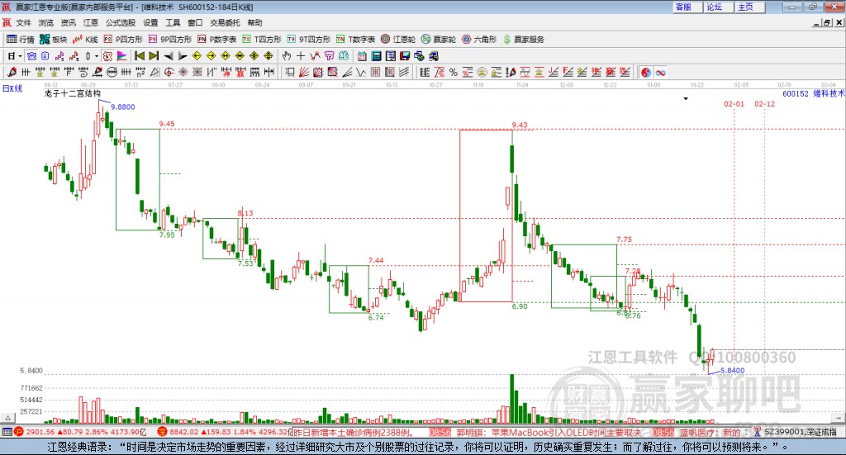Click the save floppy disk icon
846x455 pixels.
tap(405, 56)
